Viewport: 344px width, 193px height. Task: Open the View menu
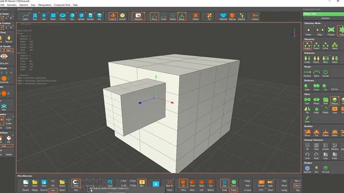click(x=33, y=5)
